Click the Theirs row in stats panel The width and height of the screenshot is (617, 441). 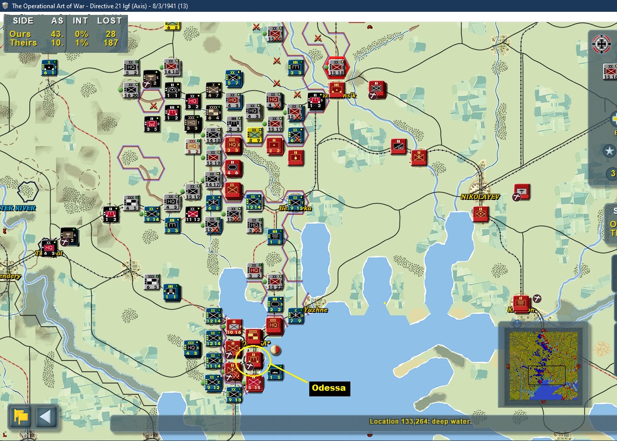tap(65, 43)
